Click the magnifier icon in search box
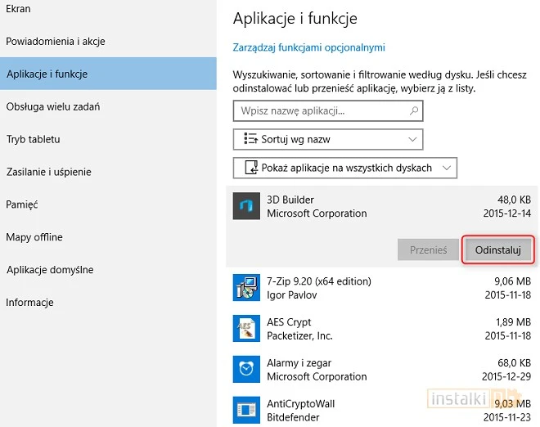This screenshot has width=540, height=427. point(414,110)
